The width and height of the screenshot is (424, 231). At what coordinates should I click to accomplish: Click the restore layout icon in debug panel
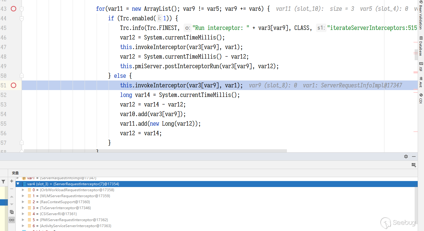[414, 165]
